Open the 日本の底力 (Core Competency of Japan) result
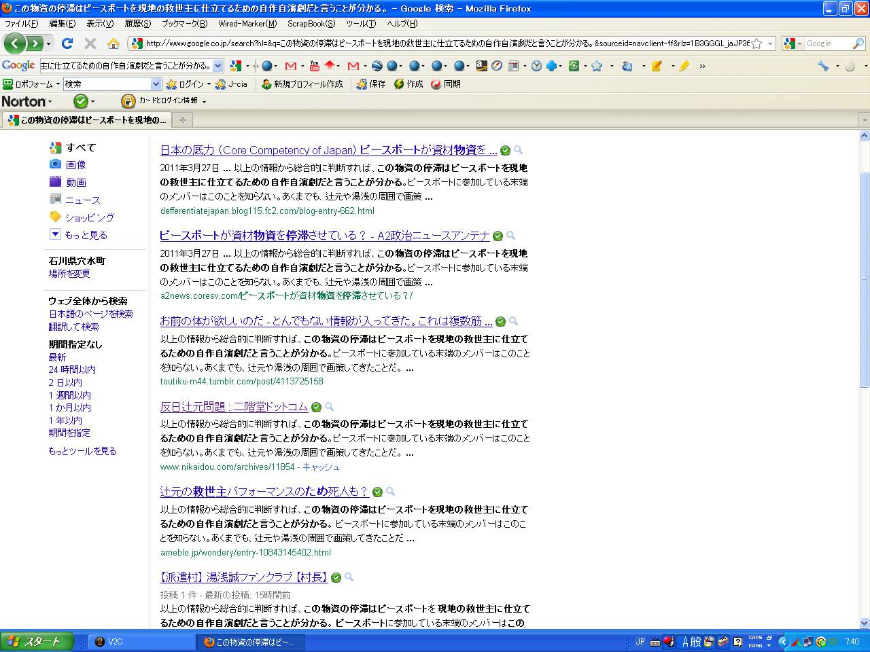Screen dimensions: 870x652 [x=329, y=150]
